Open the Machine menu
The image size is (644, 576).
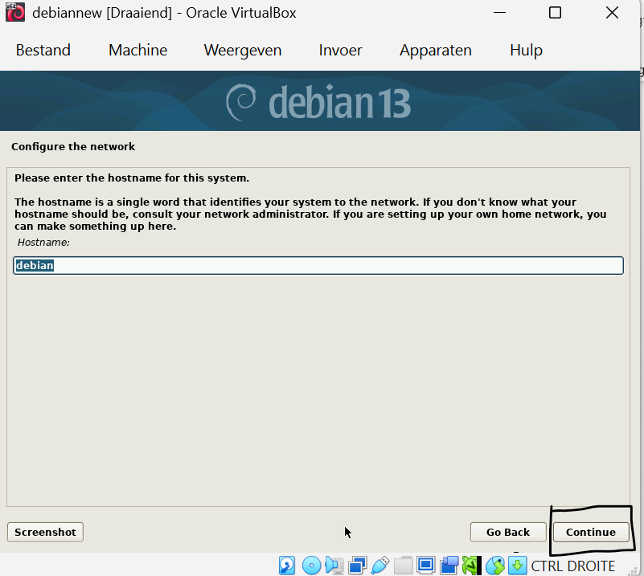pyautogui.click(x=138, y=50)
